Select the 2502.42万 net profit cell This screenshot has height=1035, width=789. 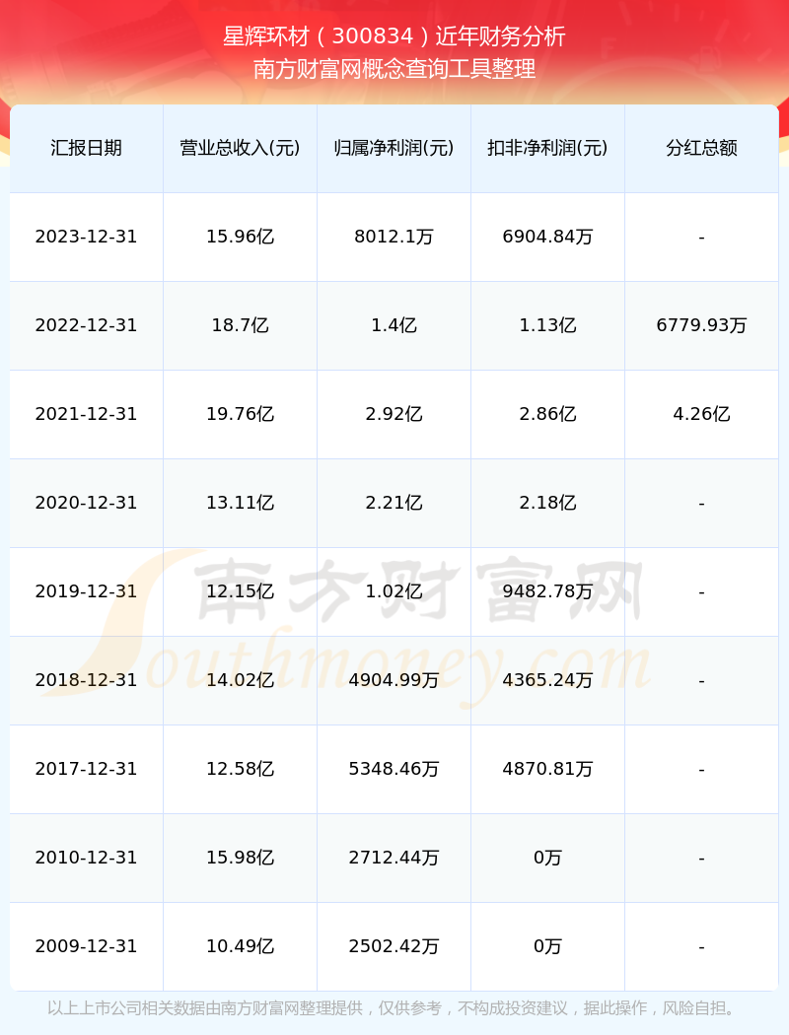click(x=394, y=946)
